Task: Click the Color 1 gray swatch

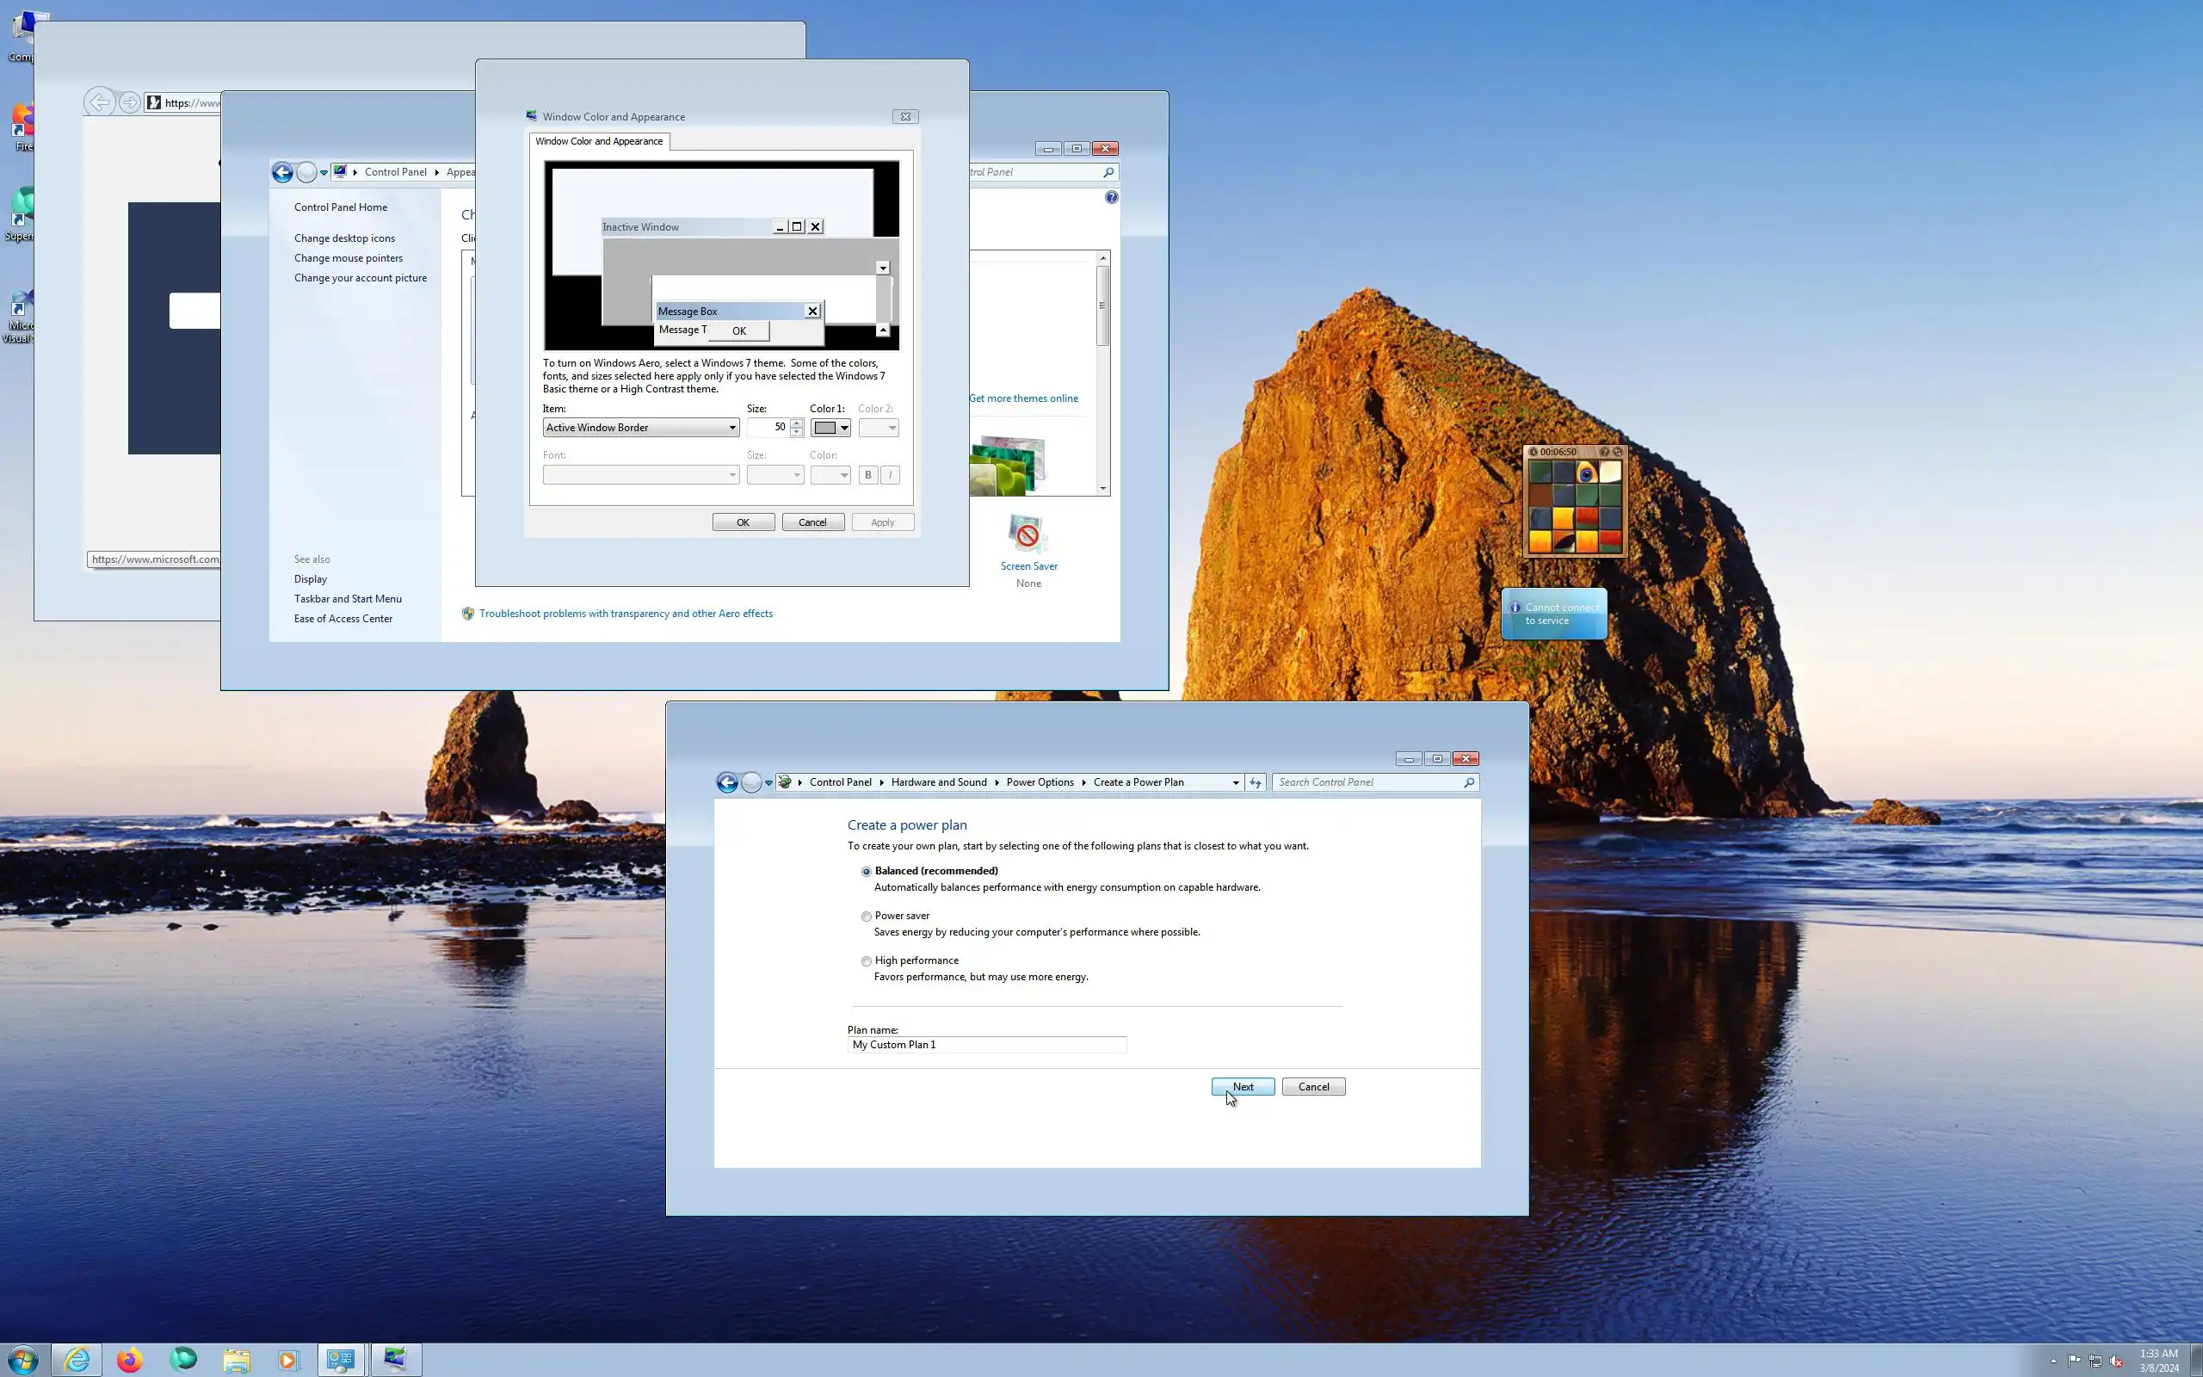Action: coord(824,428)
